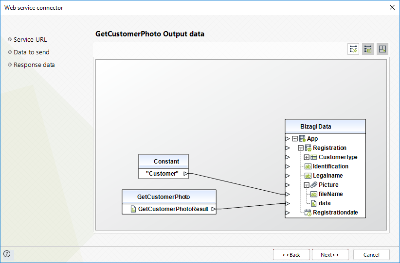
Task: Close the Web service connector dialog
Action: coord(392,7)
